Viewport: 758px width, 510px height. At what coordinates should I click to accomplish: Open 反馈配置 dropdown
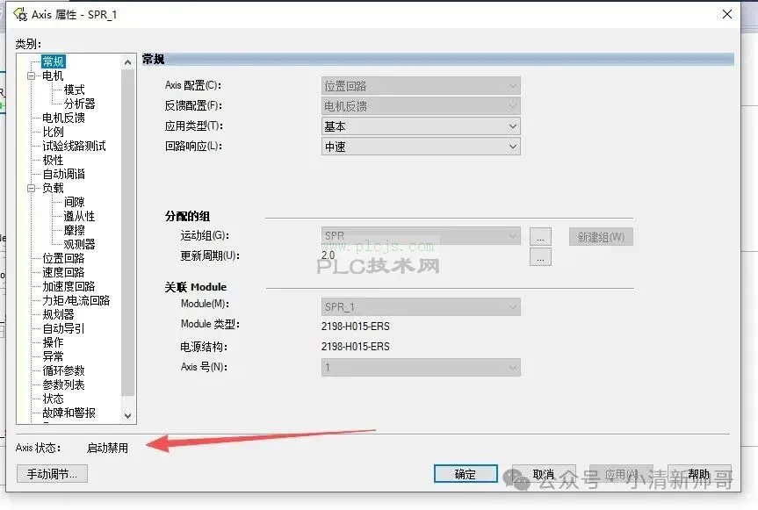pyautogui.click(x=421, y=106)
